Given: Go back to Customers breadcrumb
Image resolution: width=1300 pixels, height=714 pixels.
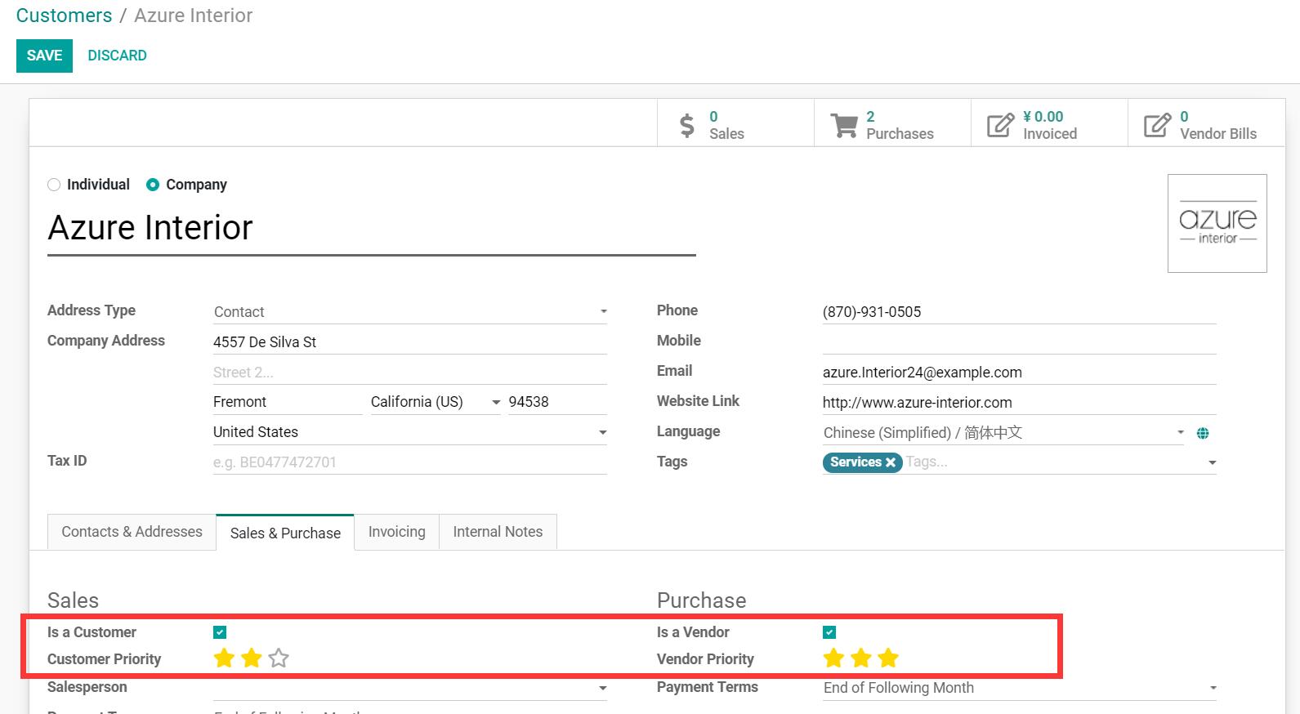Looking at the screenshot, I should tap(65, 16).
